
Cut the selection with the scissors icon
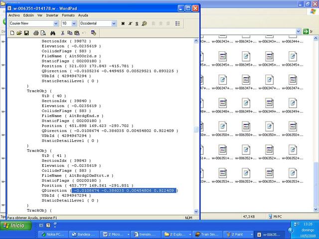point(62,33)
